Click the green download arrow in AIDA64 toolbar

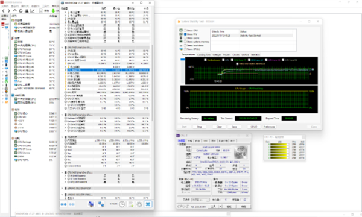(53, 11)
